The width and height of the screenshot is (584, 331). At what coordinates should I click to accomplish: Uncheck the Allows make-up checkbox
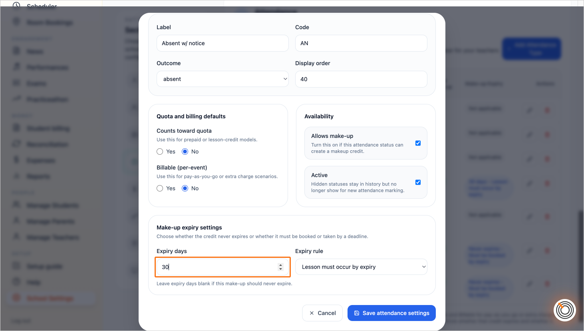click(418, 143)
